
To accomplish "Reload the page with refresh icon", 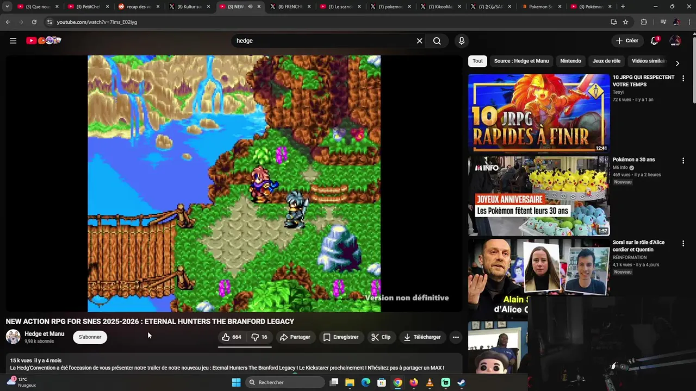I will tap(34, 22).
